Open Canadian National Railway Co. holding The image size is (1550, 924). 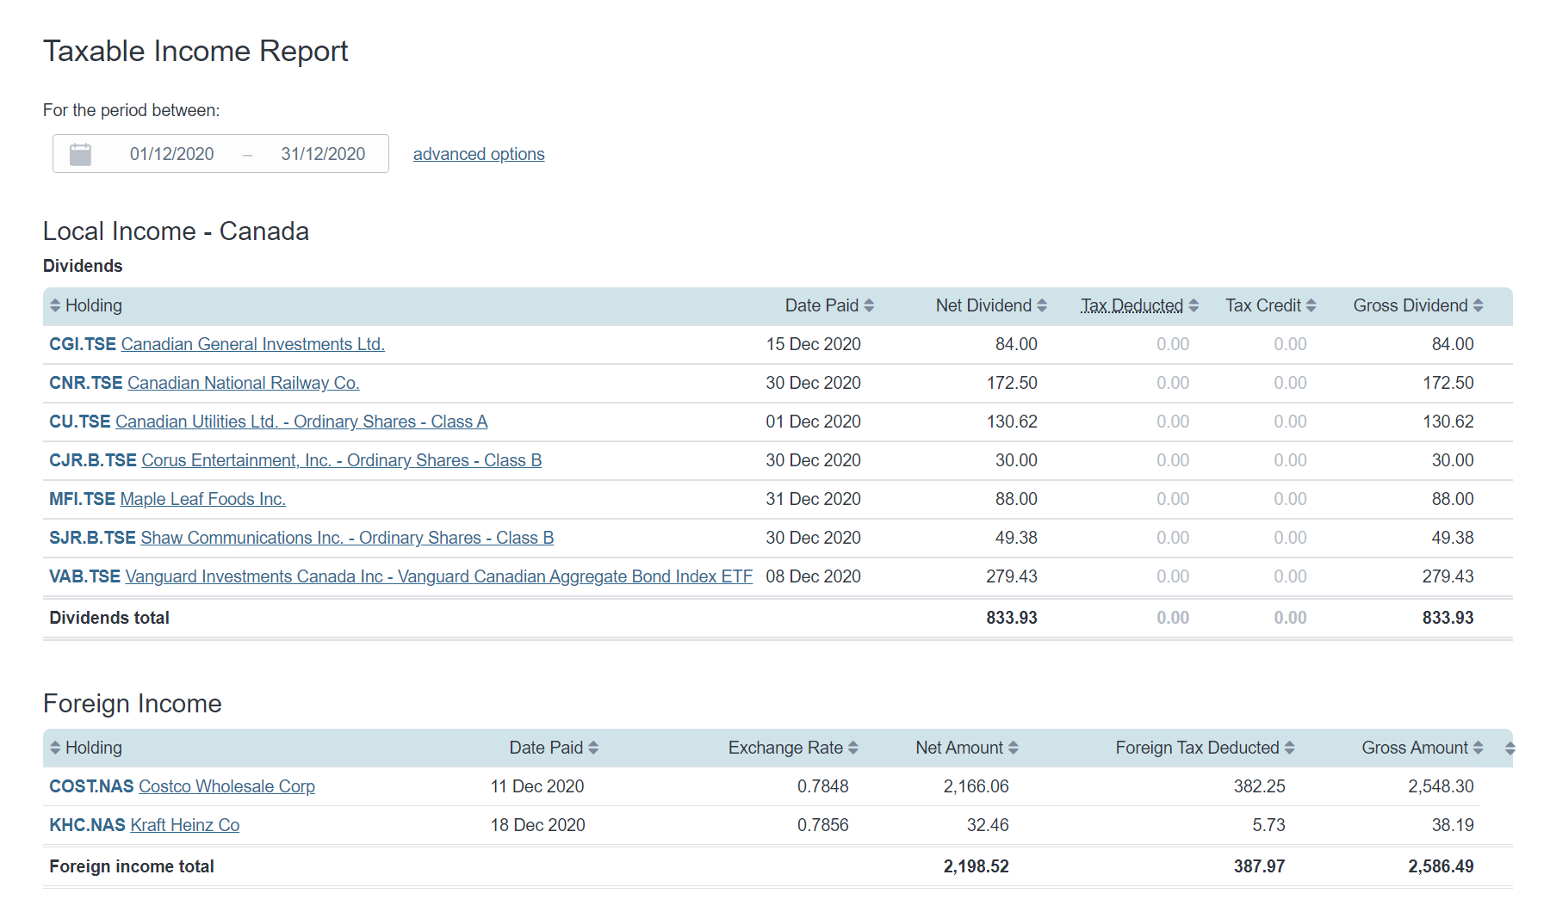[x=243, y=383]
